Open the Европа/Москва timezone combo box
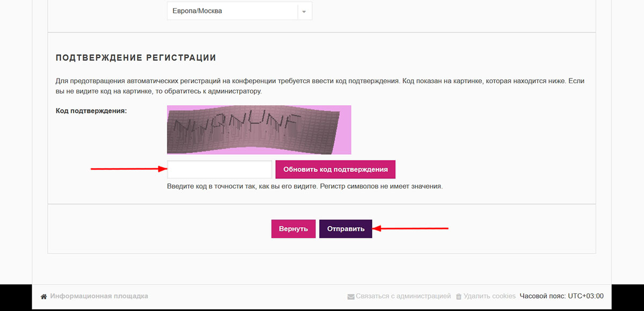The width and height of the screenshot is (644, 311). click(x=232, y=11)
